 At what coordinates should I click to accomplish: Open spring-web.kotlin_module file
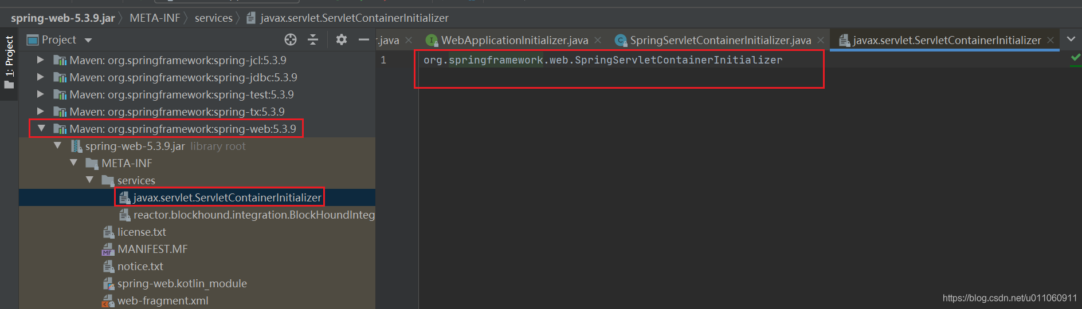click(197, 283)
